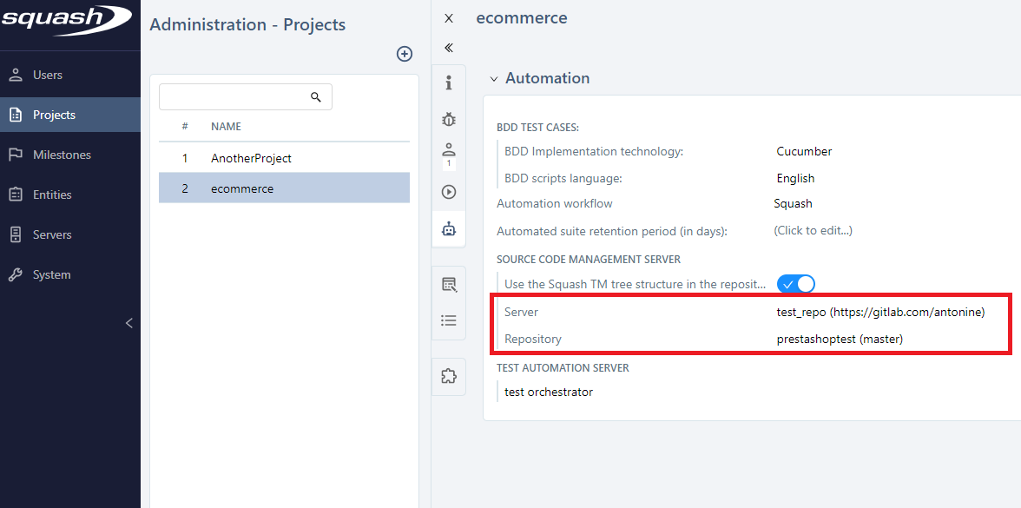Screen dimensions: 1021x508
Task: Add a new project with plus icon
Action: pos(405,54)
